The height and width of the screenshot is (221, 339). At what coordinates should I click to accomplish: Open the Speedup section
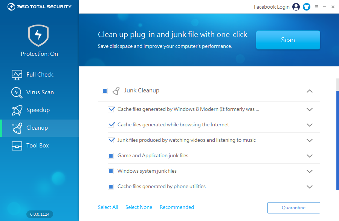click(x=39, y=110)
